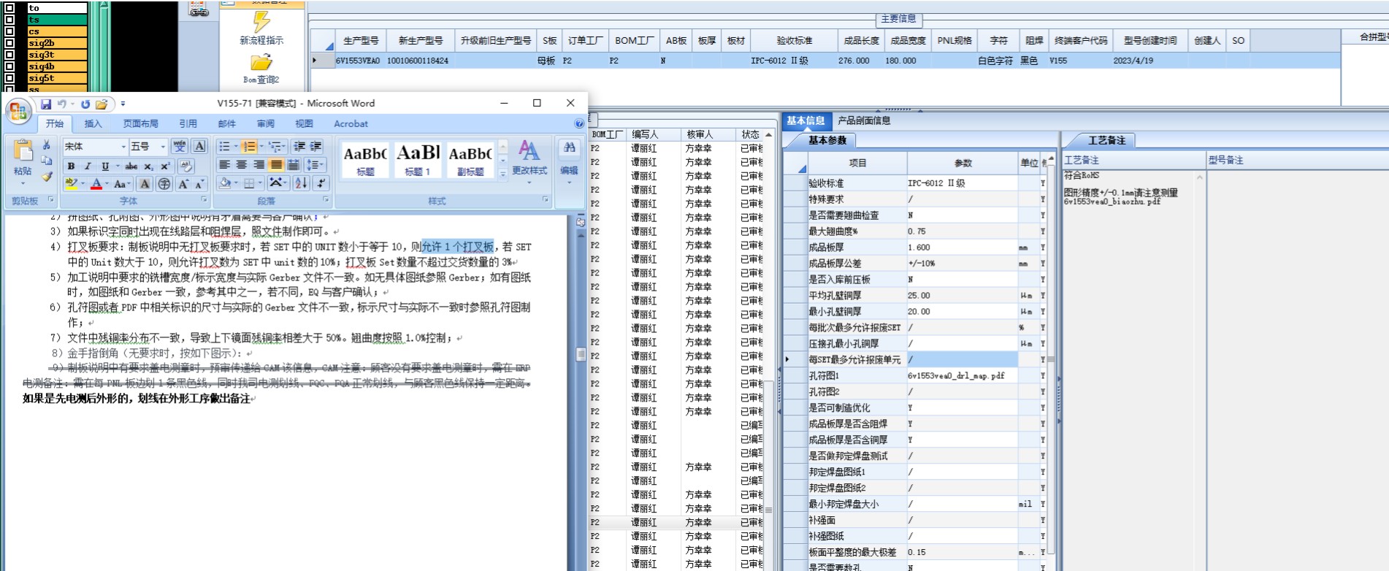Insert an enclosed character
Viewport: 1389px width, 571px height.
tap(164, 184)
